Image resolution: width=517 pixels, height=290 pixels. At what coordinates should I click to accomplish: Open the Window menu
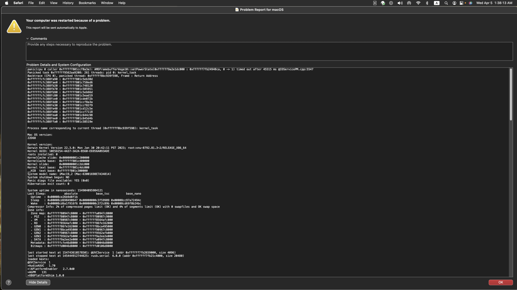pos(107,3)
